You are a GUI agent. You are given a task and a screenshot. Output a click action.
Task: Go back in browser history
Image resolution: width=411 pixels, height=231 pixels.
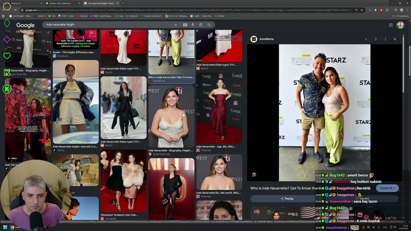click(x=3, y=10)
